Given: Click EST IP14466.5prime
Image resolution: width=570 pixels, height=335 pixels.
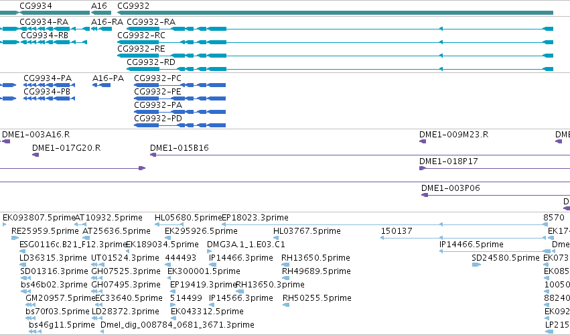Looking at the screenshot, I should (472, 245).
